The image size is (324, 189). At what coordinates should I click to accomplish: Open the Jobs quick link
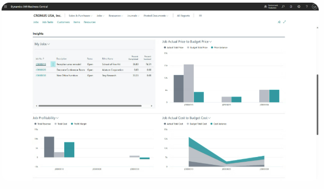[36, 22]
